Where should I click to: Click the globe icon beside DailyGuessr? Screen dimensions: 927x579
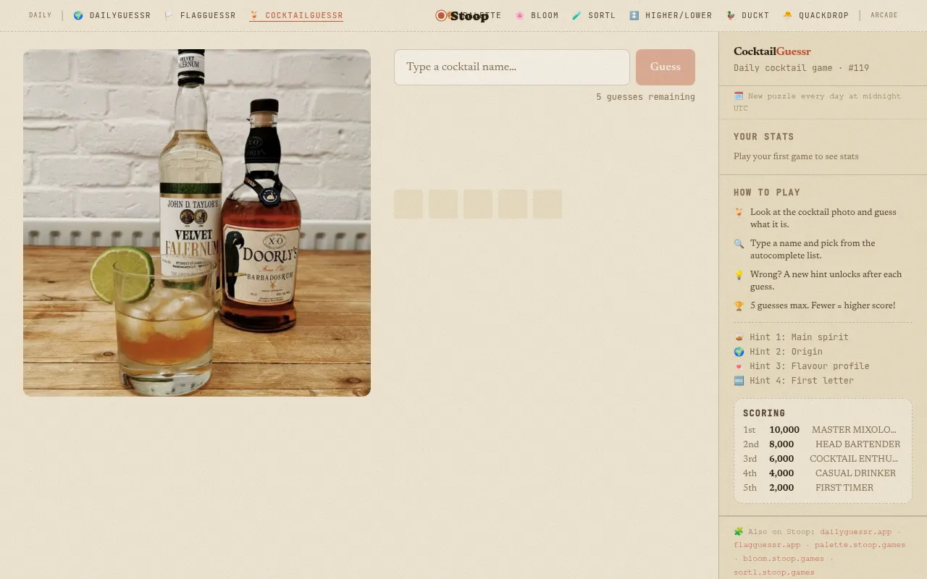[78, 15]
